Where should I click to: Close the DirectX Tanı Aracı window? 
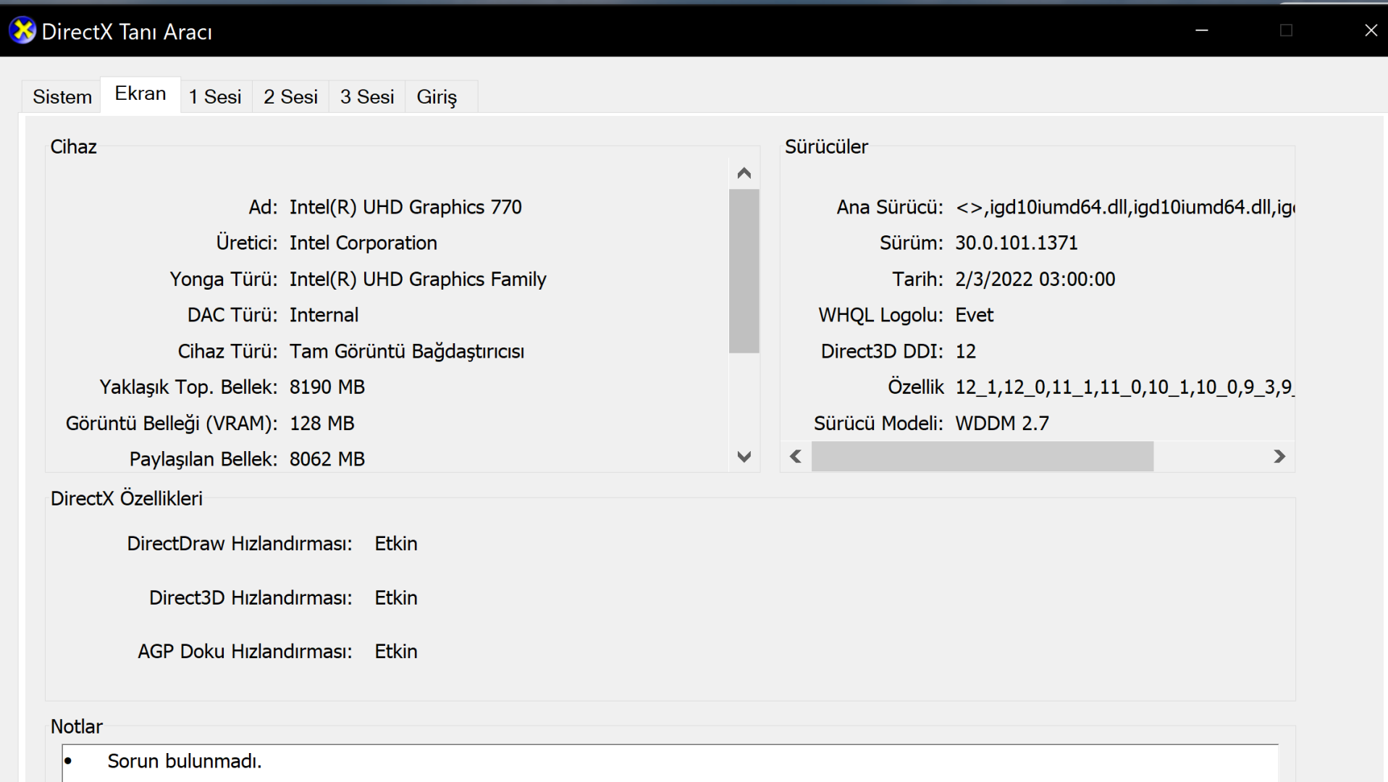pos(1371,30)
